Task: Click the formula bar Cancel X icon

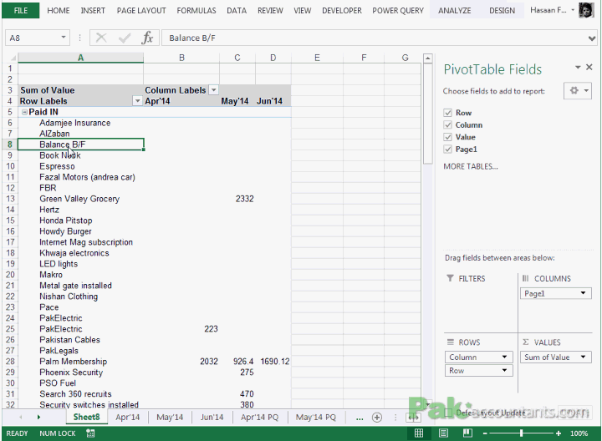Action: click(101, 38)
